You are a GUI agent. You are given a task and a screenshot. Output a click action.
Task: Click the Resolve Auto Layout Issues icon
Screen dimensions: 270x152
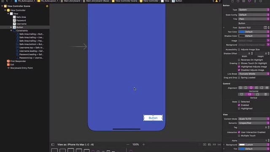pos(219,144)
